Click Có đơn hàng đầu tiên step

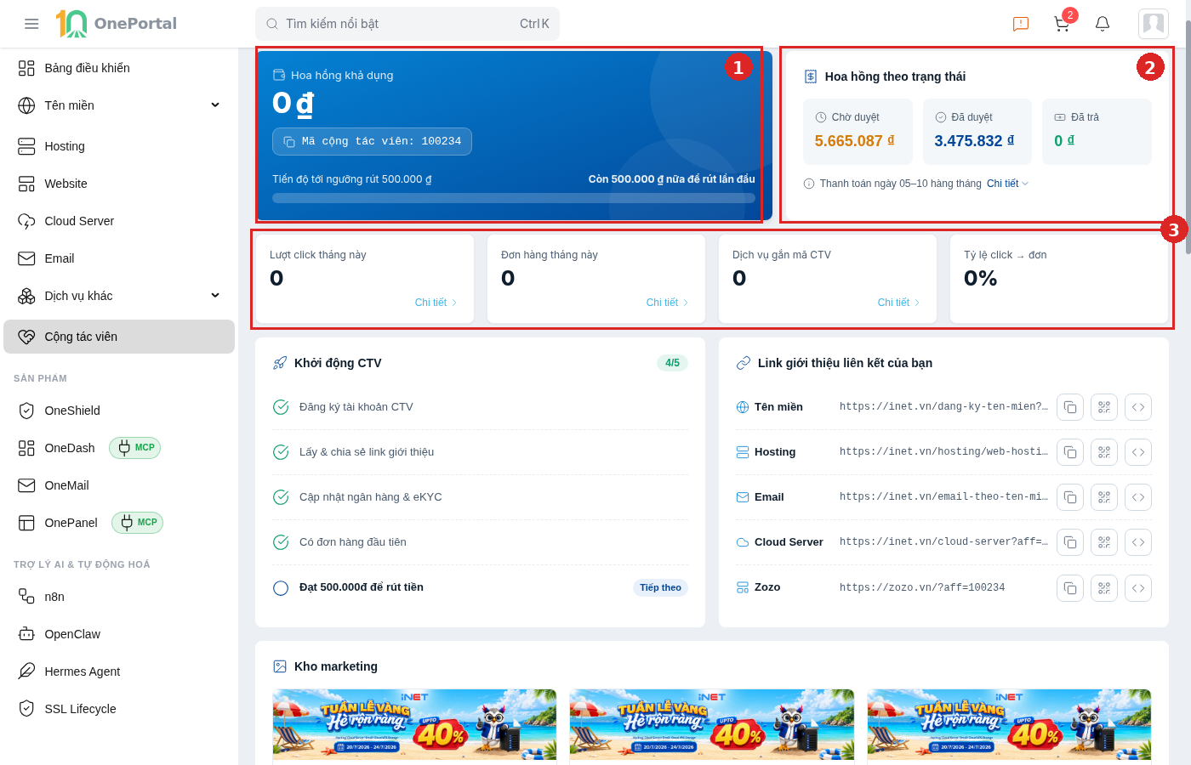click(x=480, y=542)
